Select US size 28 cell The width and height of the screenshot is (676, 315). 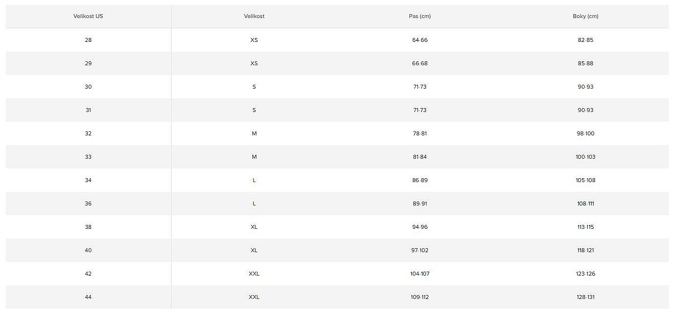(x=88, y=40)
